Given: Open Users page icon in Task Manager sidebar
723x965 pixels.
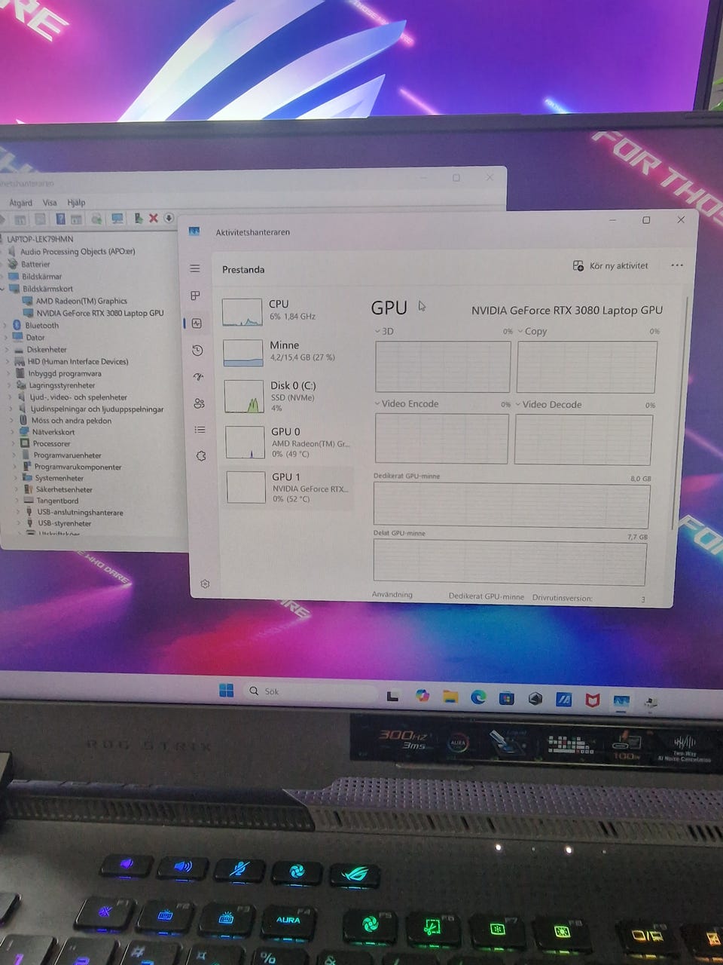Looking at the screenshot, I should (199, 403).
